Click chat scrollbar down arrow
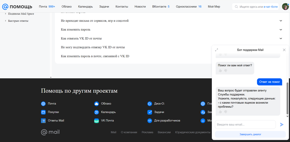 point(287,116)
